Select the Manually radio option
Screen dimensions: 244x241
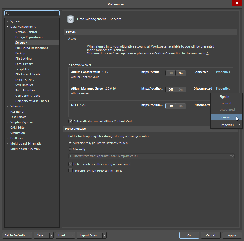coord(70,149)
